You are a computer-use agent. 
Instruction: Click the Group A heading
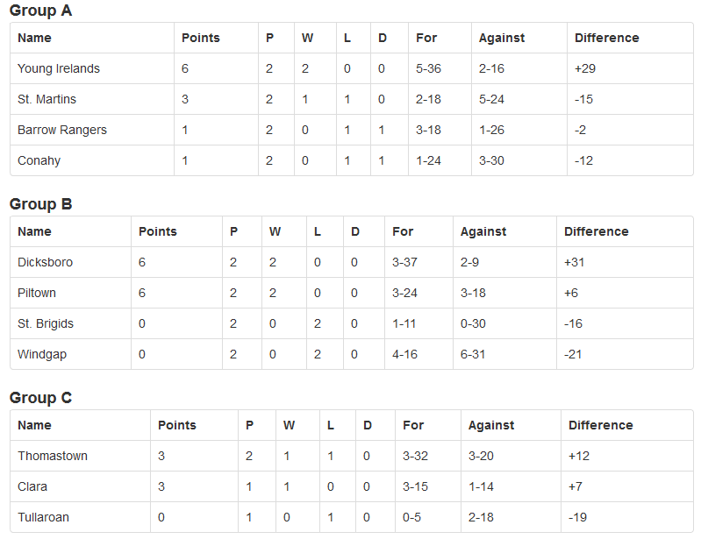(40, 11)
